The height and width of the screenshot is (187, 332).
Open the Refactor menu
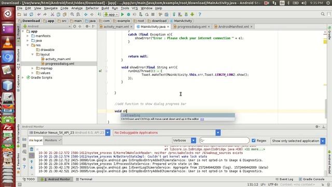pyautogui.click(x=92, y=8)
